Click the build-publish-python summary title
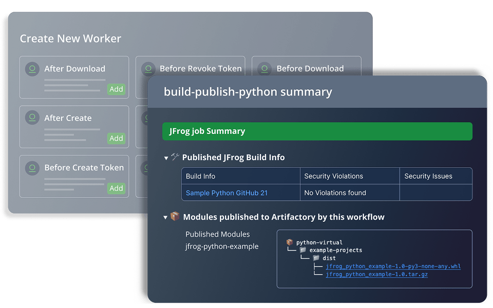Viewport: 493px width, 308px height. pyautogui.click(x=248, y=92)
